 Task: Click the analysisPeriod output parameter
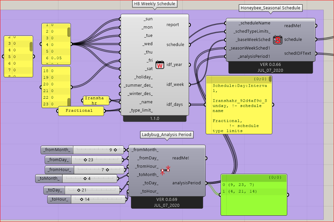coord(186,183)
